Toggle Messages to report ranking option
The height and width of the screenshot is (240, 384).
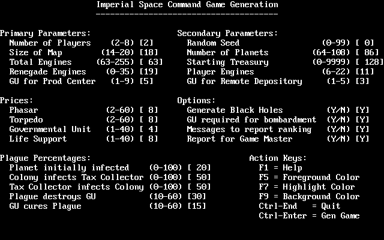[362, 130]
